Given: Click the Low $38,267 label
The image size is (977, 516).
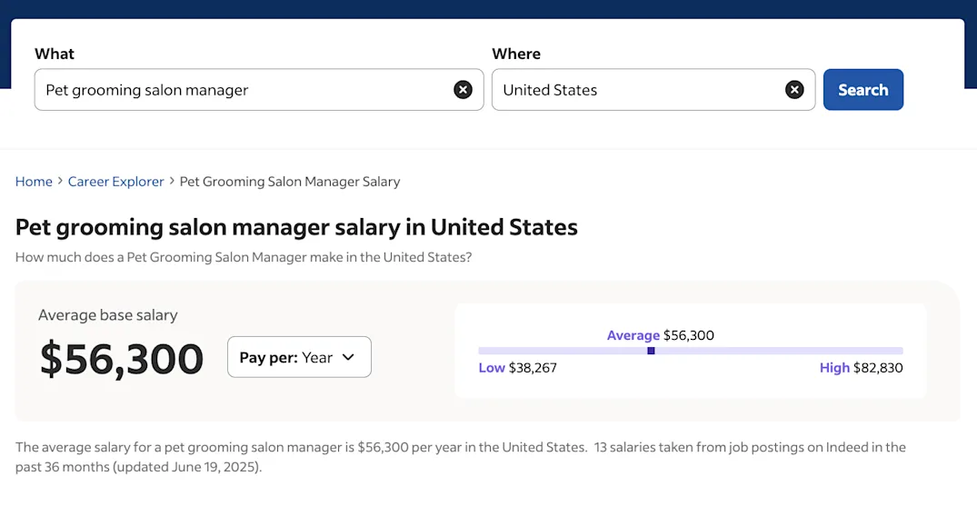Looking at the screenshot, I should point(517,368).
